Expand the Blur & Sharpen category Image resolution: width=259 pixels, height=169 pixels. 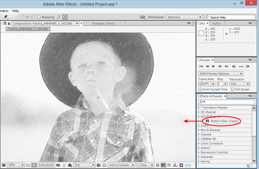pyautogui.click(x=211, y=130)
